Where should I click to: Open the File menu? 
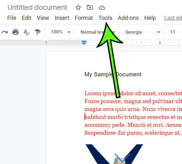pyautogui.click(x=12, y=18)
